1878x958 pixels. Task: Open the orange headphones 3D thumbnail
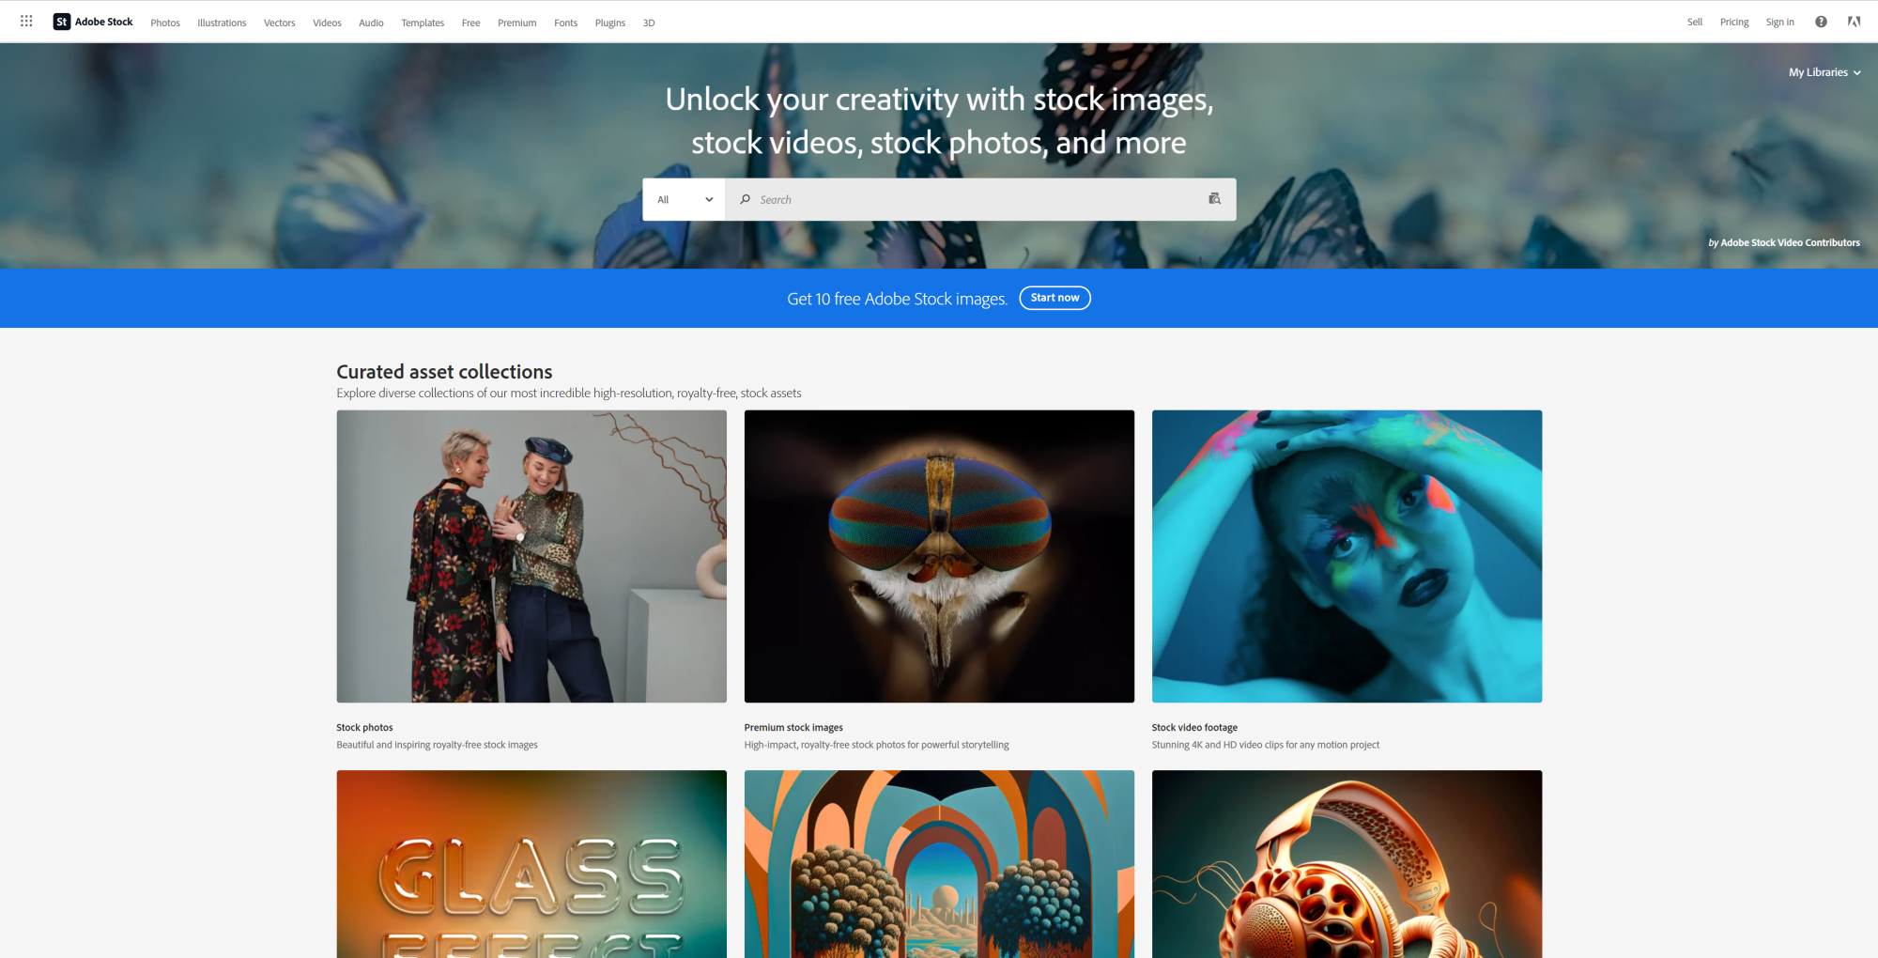pyautogui.click(x=1347, y=864)
